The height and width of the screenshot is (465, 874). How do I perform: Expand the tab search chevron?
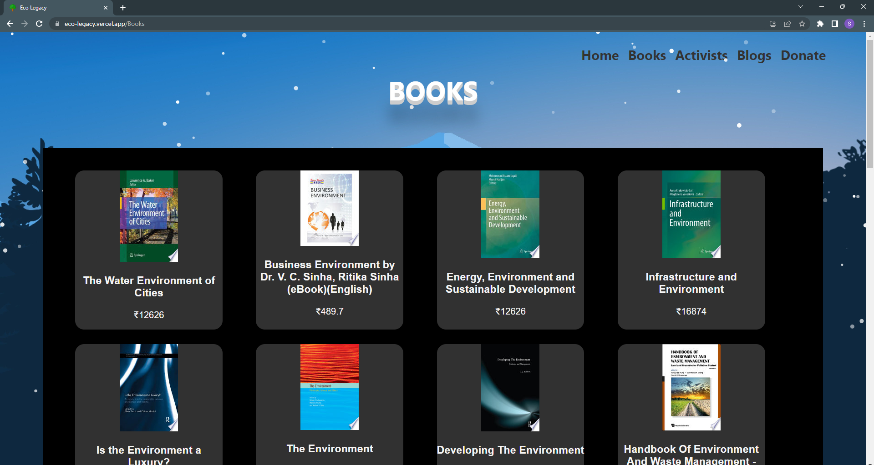pyautogui.click(x=800, y=6)
